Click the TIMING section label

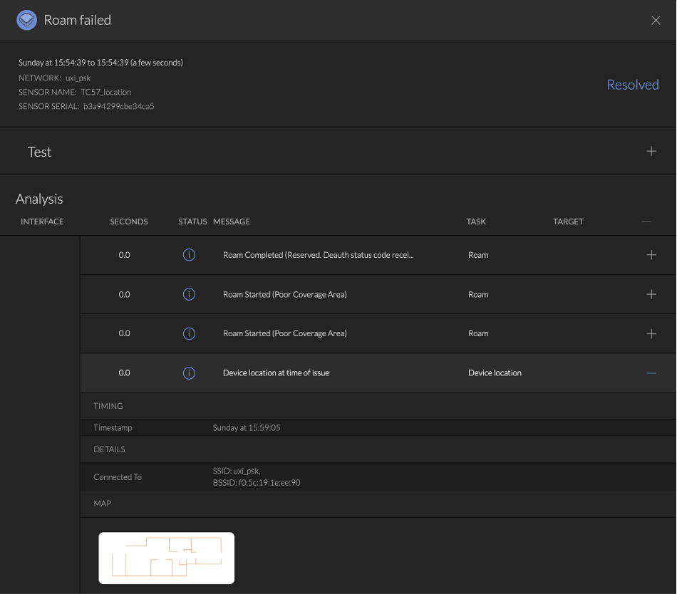108,406
